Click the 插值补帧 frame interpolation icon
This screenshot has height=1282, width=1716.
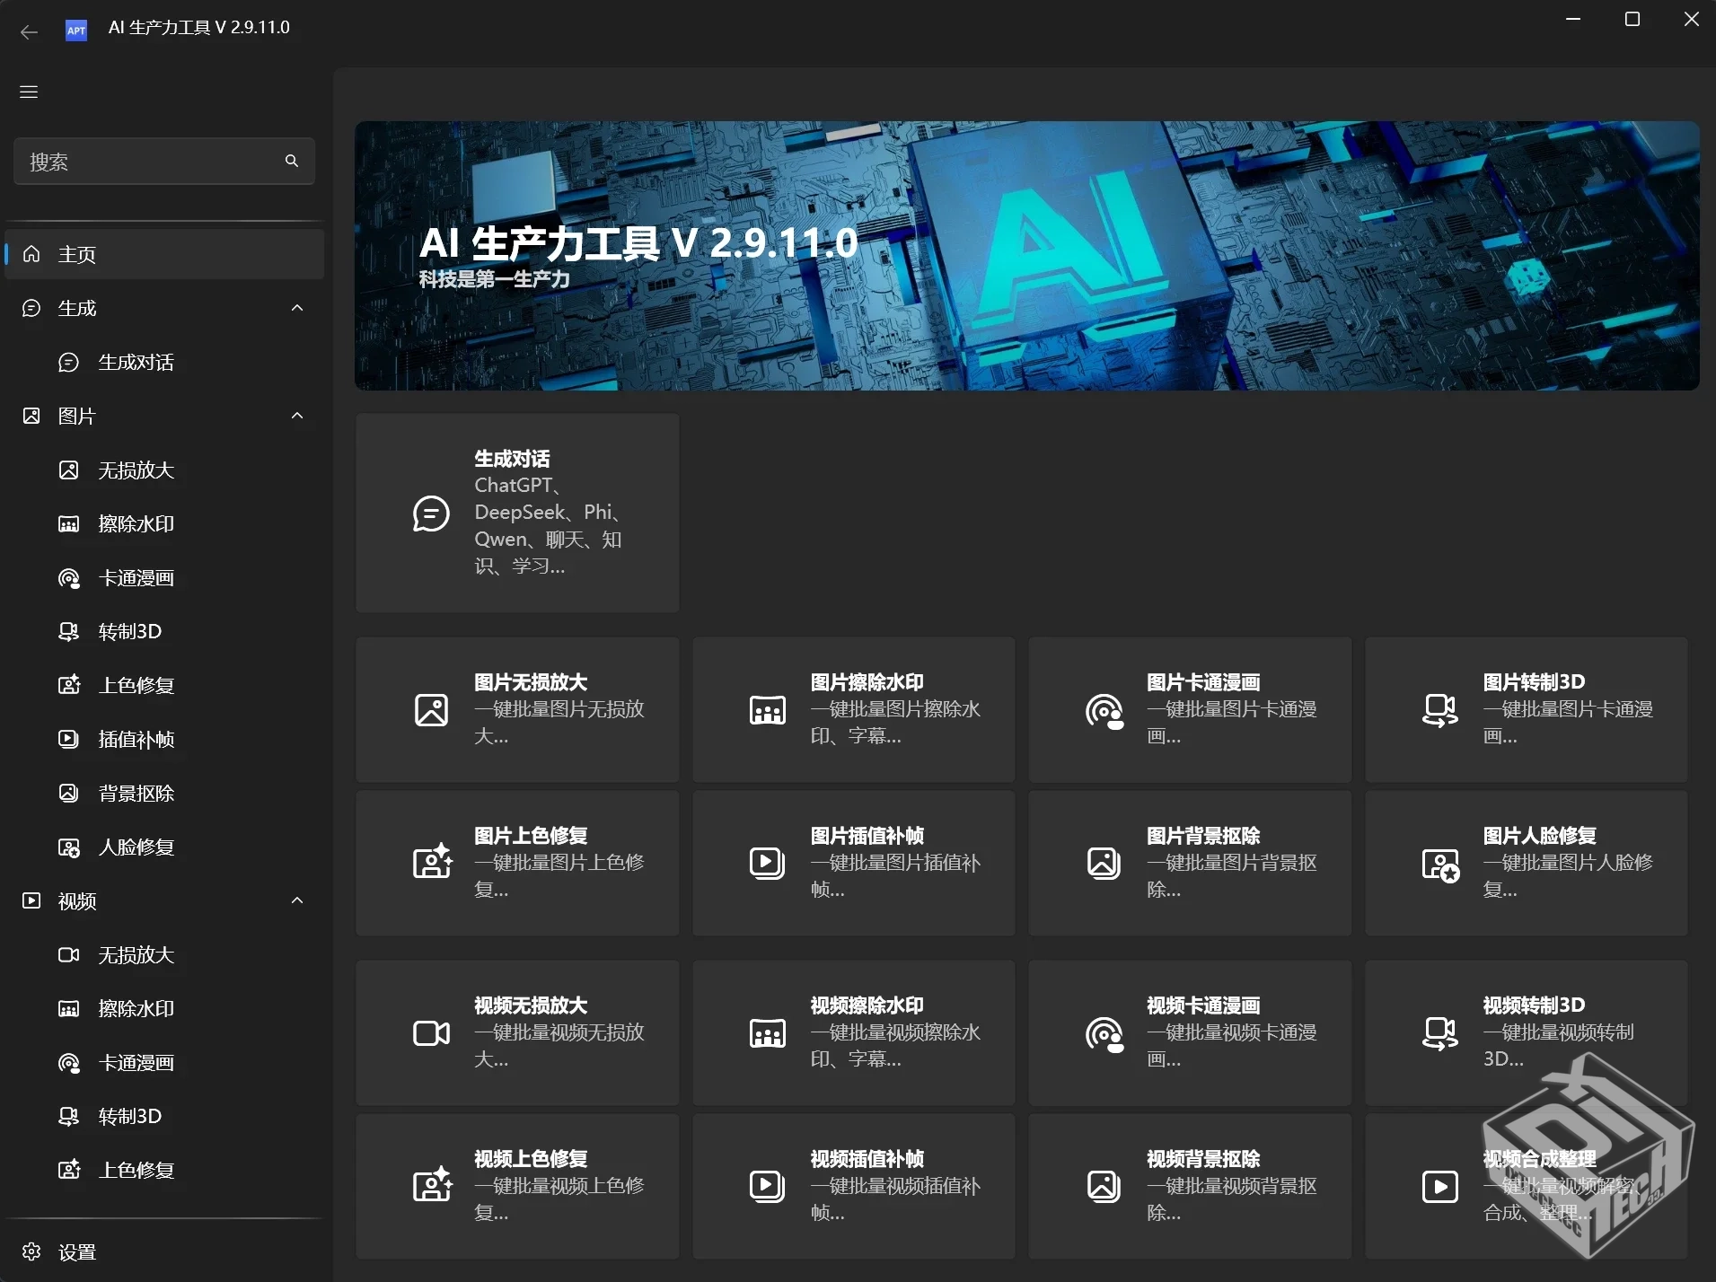(x=70, y=739)
